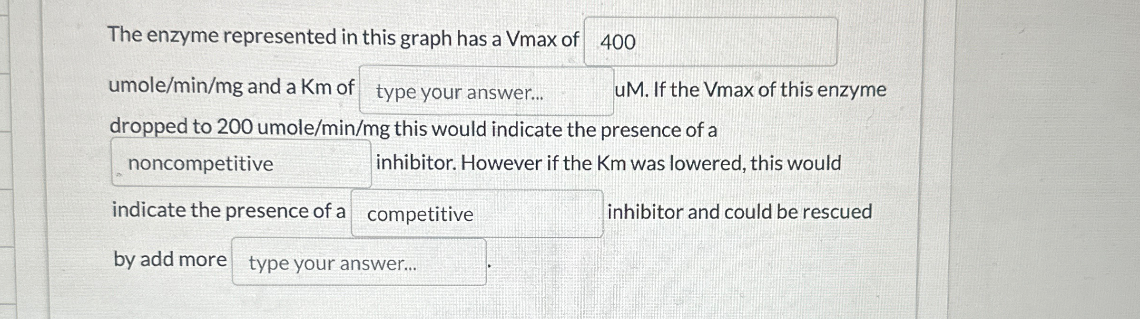
Task: Click the Vmax answer field containing 400
Action: [710, 42]
